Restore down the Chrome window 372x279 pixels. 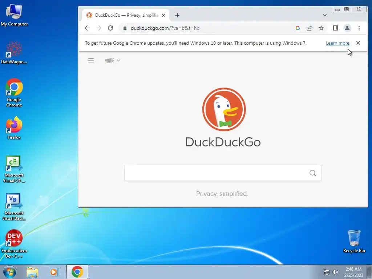[347, 9]
